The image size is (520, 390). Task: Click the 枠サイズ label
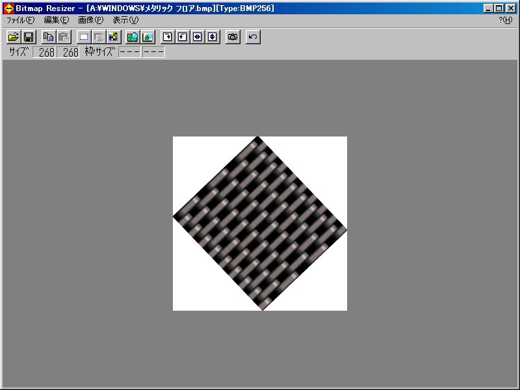[x=100, y=52]
